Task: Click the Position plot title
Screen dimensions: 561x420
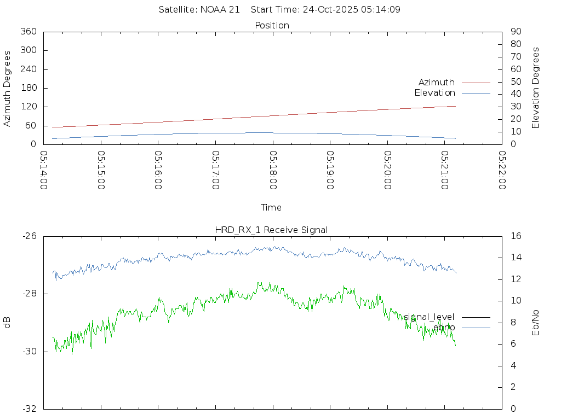Action: coord(272,25)
